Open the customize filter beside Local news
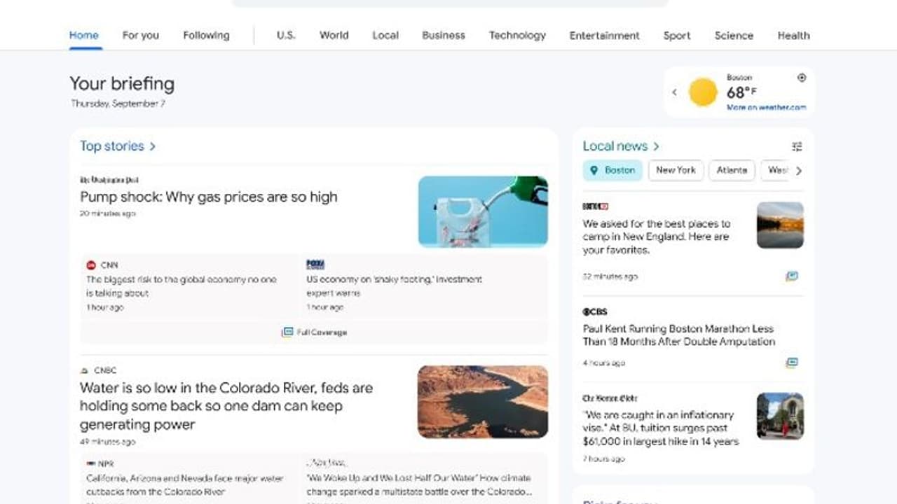Image resolution: width=897 pixels, height=504 pixels. coord(797,146)
